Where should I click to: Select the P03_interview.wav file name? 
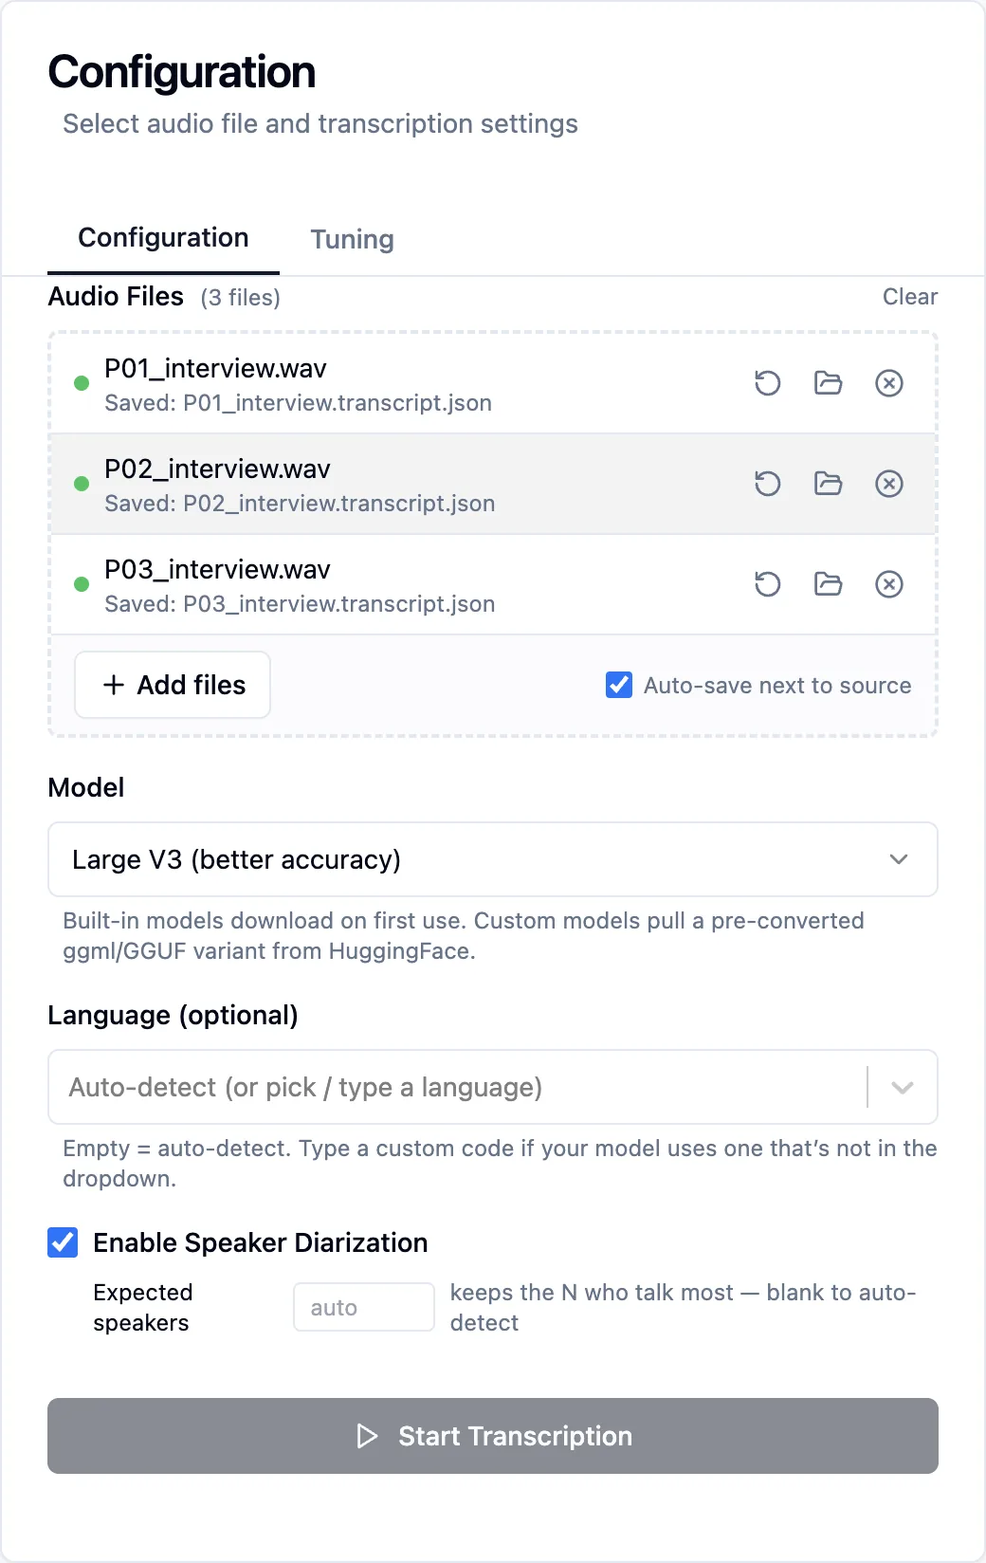coord(217,569)
